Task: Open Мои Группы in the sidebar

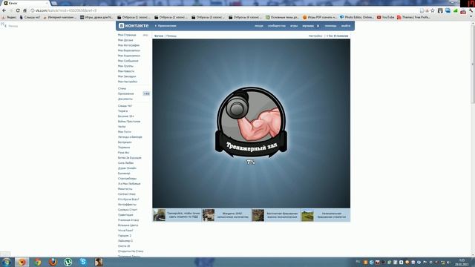Action: coord(125,66)
